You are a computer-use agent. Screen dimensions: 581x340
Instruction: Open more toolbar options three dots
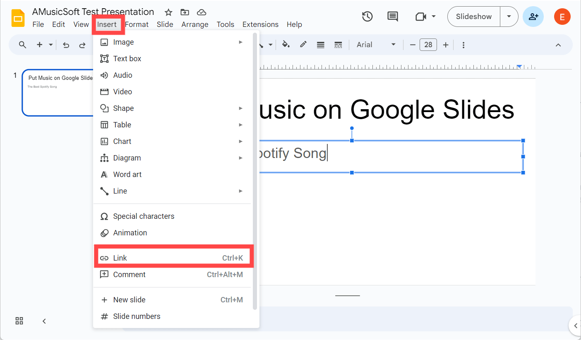pyautogui.click(x=463, y=45)
